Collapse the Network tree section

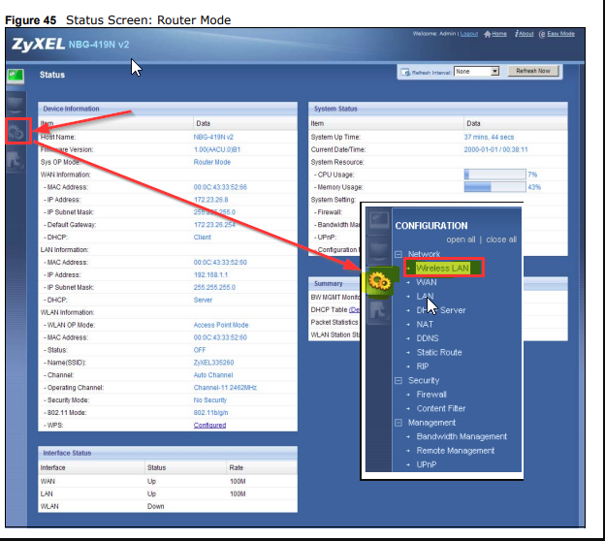(398, 254)
